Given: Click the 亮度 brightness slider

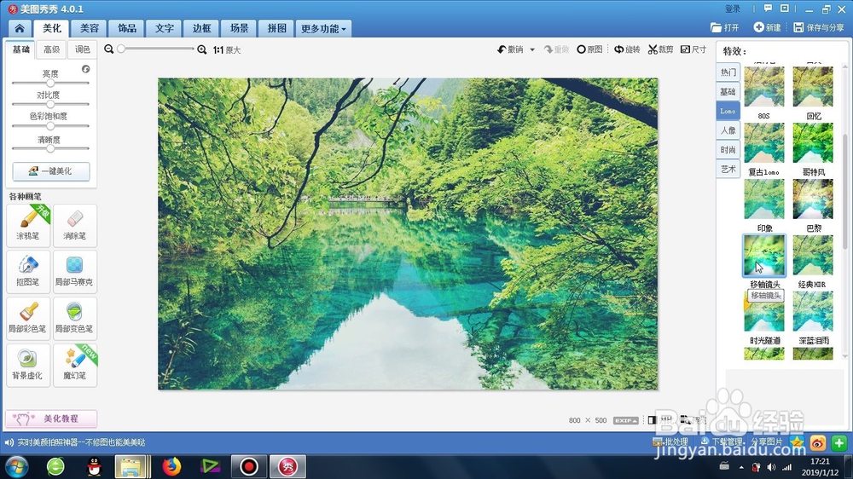Looking at the screenshot, I should pyautogui.click(x=50, y=84).
